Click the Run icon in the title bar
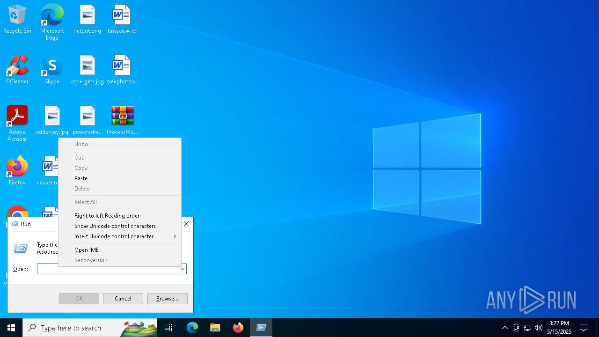599x337 pixels. (x=15, y=224)
